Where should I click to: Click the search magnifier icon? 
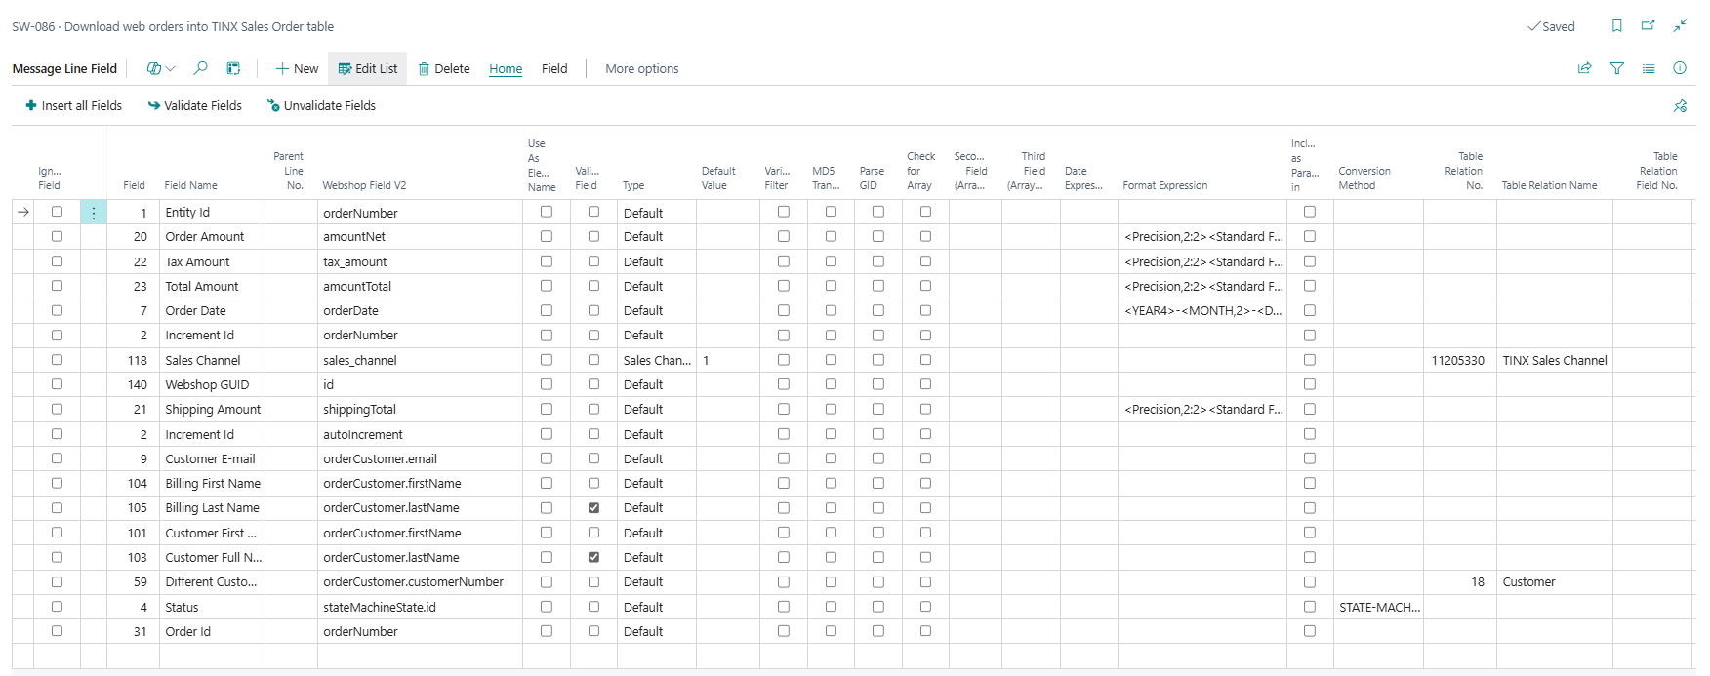201,68
